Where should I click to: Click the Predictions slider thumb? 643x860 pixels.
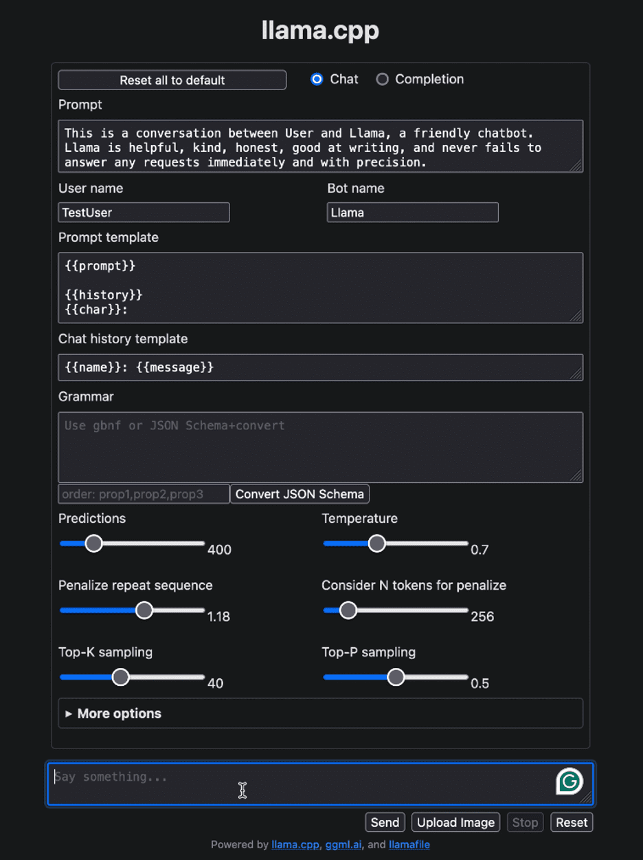click(x=93, y=544)
